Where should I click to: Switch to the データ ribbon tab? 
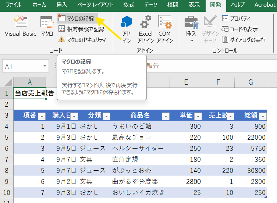click(151, 5)
